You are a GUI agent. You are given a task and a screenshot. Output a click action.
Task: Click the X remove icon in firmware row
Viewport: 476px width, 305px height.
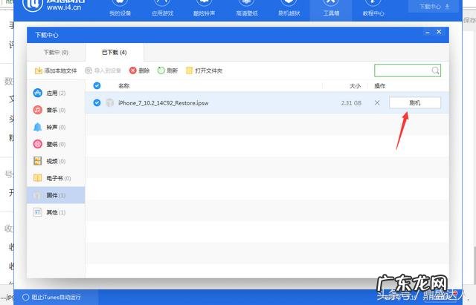(377, 103)
